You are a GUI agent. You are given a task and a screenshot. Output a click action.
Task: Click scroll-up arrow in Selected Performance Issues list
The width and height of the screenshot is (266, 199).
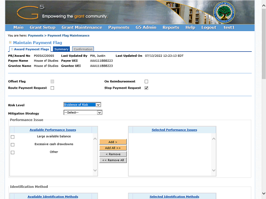pos(214,139)
